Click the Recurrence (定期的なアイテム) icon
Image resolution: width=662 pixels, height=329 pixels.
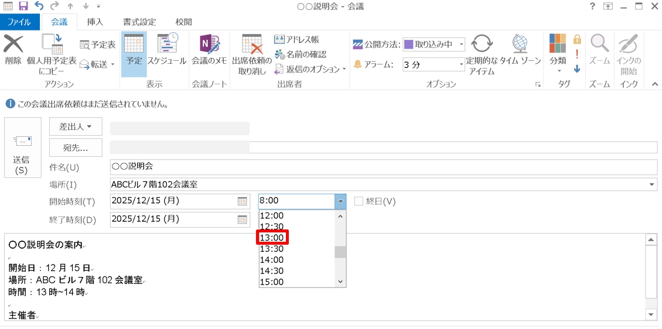tap(482, 44)
